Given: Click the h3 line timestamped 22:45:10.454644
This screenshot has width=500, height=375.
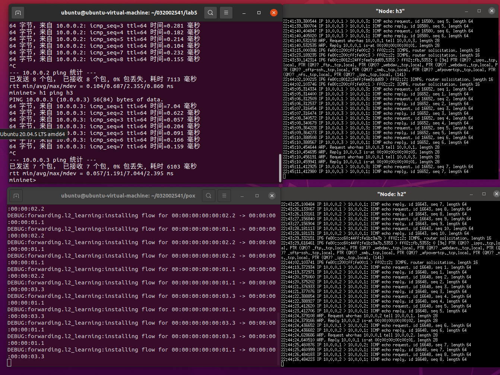Looking at the screenshot, I should point(361,147).
